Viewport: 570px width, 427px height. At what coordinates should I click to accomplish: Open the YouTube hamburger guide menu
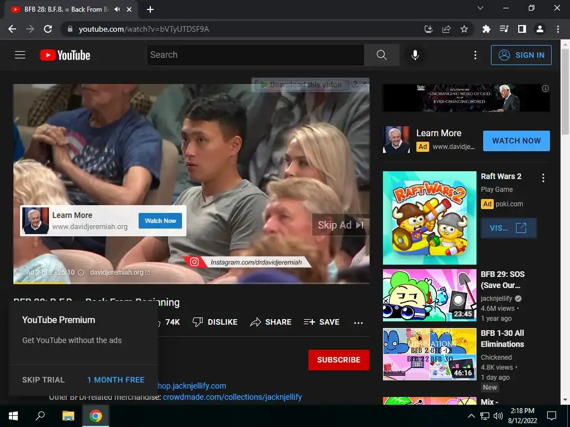[20, 55]
